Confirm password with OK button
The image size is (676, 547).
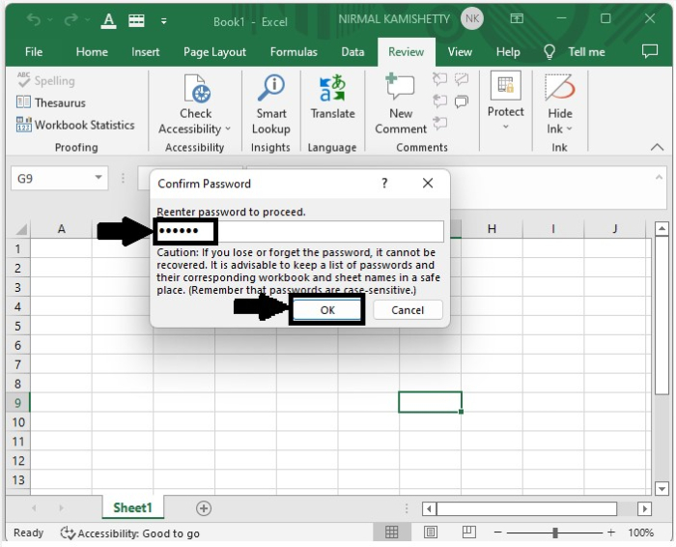point(327,309)
